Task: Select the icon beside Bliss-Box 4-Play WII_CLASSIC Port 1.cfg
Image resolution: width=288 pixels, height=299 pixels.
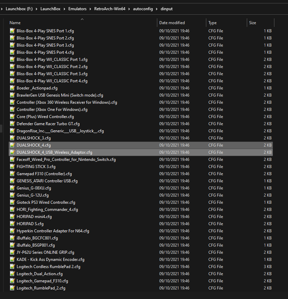Action: [12, 59]
